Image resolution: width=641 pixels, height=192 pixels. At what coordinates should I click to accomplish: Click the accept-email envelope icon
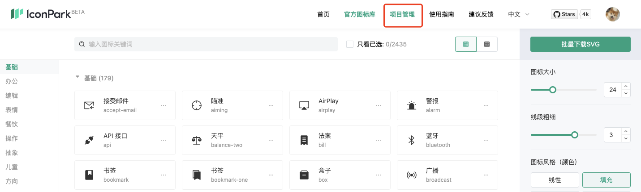point(89,105)
